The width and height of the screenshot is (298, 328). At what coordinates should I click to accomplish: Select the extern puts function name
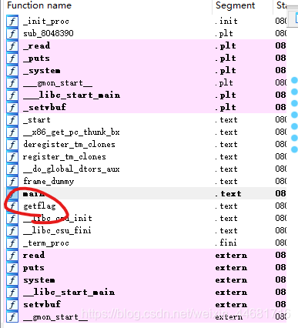point(34,268)
